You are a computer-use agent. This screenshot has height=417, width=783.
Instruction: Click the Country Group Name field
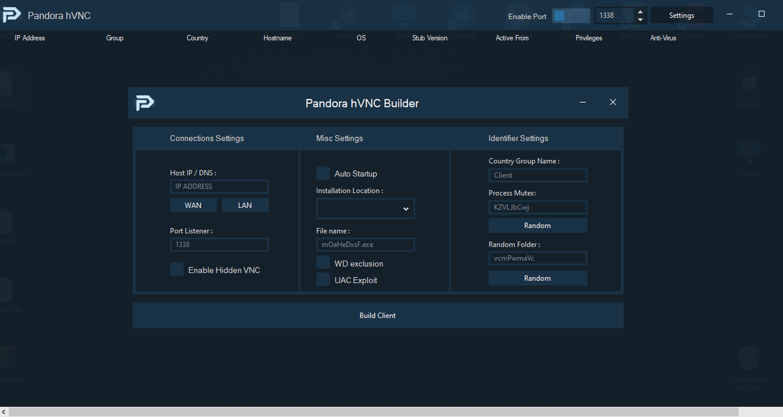click(x=538, y=175)
